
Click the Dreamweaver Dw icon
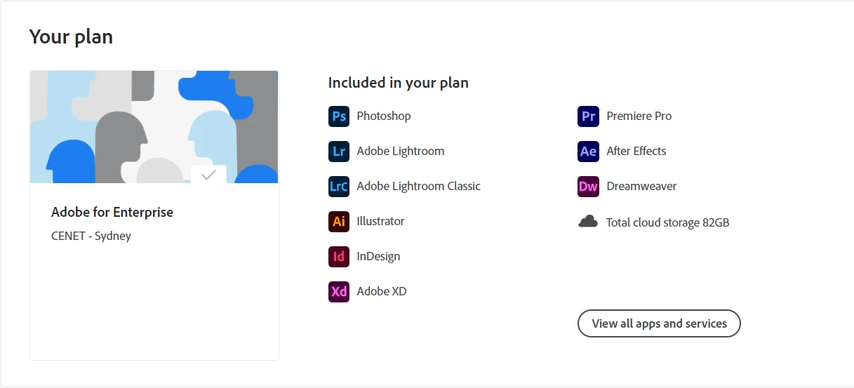tap(589, 186)
